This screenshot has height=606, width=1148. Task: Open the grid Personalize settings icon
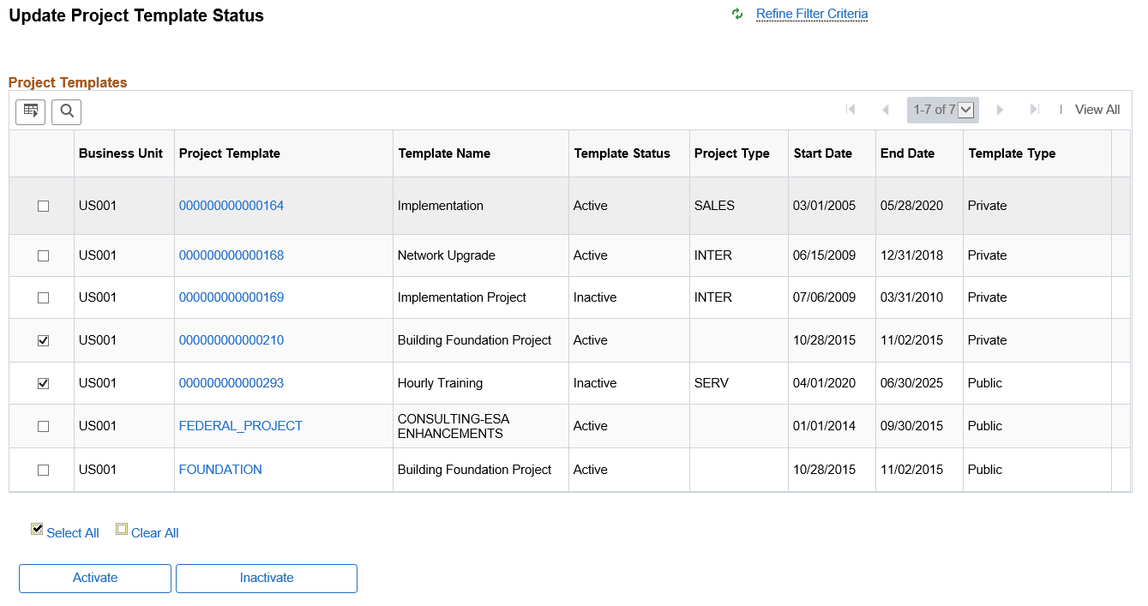[x=30, y=111]
